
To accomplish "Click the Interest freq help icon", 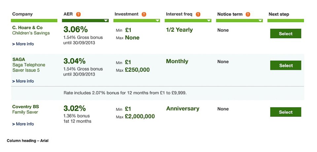I will tap(198, 15).
